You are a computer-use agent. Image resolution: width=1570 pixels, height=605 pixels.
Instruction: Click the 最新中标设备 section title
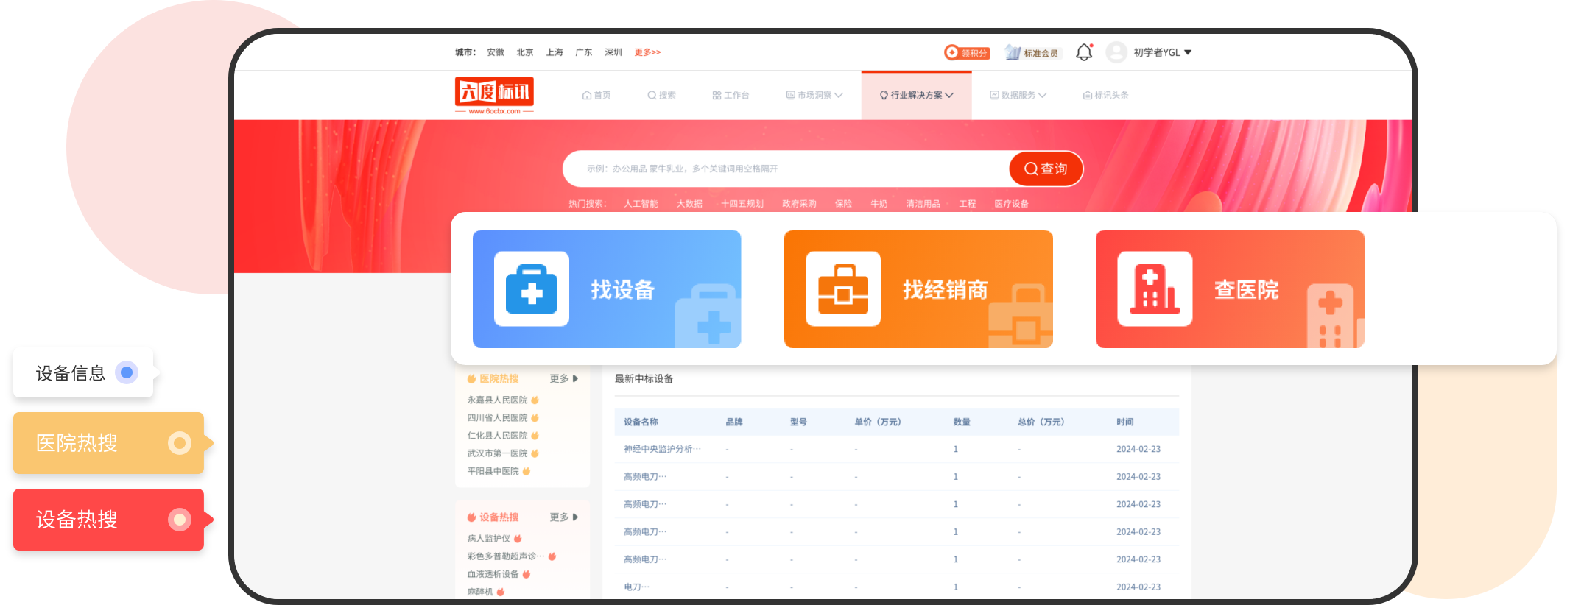pos(644,378)
